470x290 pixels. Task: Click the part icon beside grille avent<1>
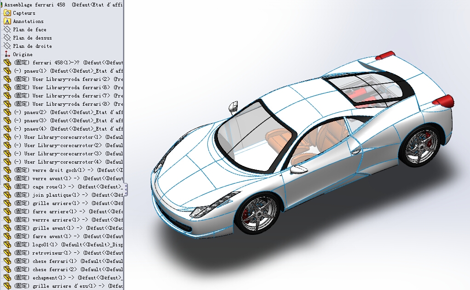click(7, 228)
